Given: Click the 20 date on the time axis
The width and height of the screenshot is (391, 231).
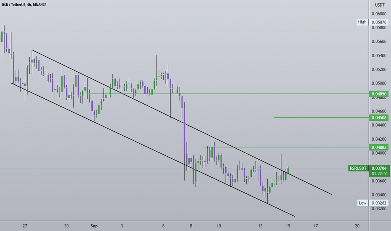Looking at the screenshot, I should point(357,226).
